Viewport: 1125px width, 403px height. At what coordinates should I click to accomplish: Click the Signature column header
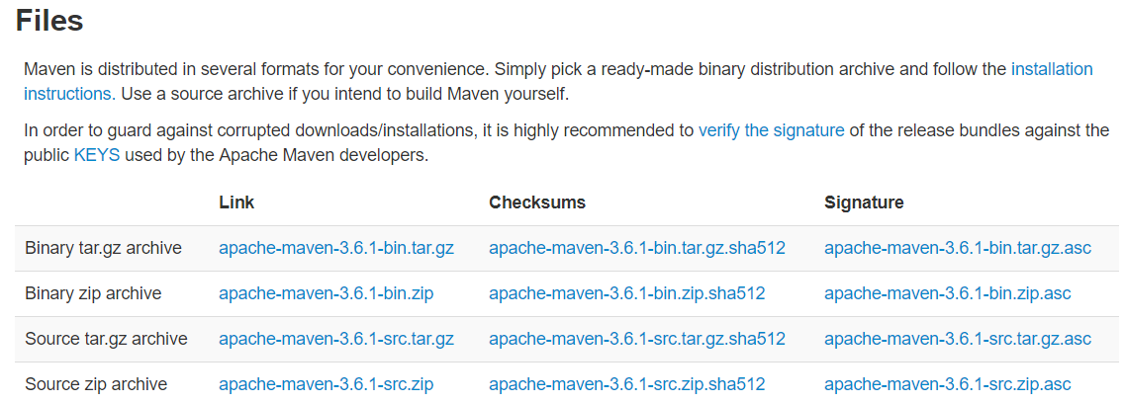[x=864, y=202]
